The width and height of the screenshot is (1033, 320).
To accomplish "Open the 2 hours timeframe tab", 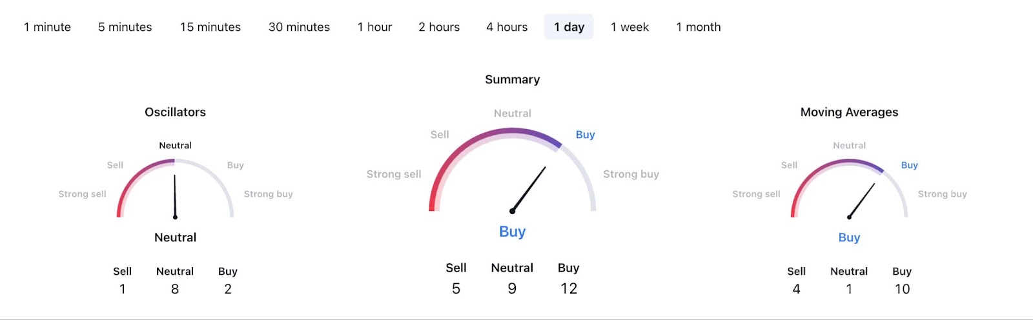I will coord(439,27).
